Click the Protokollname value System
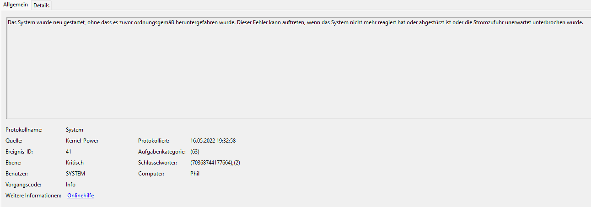The width and height of the screenshot is (591, 207). [75, 130]
